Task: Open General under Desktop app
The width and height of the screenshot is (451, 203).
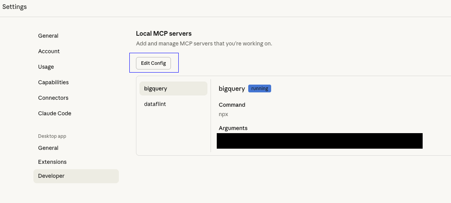Action: (48, 148)
